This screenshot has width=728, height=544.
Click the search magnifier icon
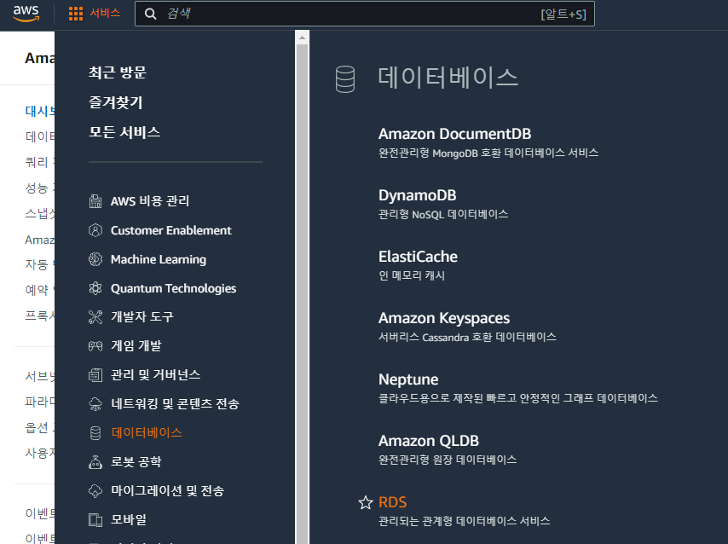(150, 14)
